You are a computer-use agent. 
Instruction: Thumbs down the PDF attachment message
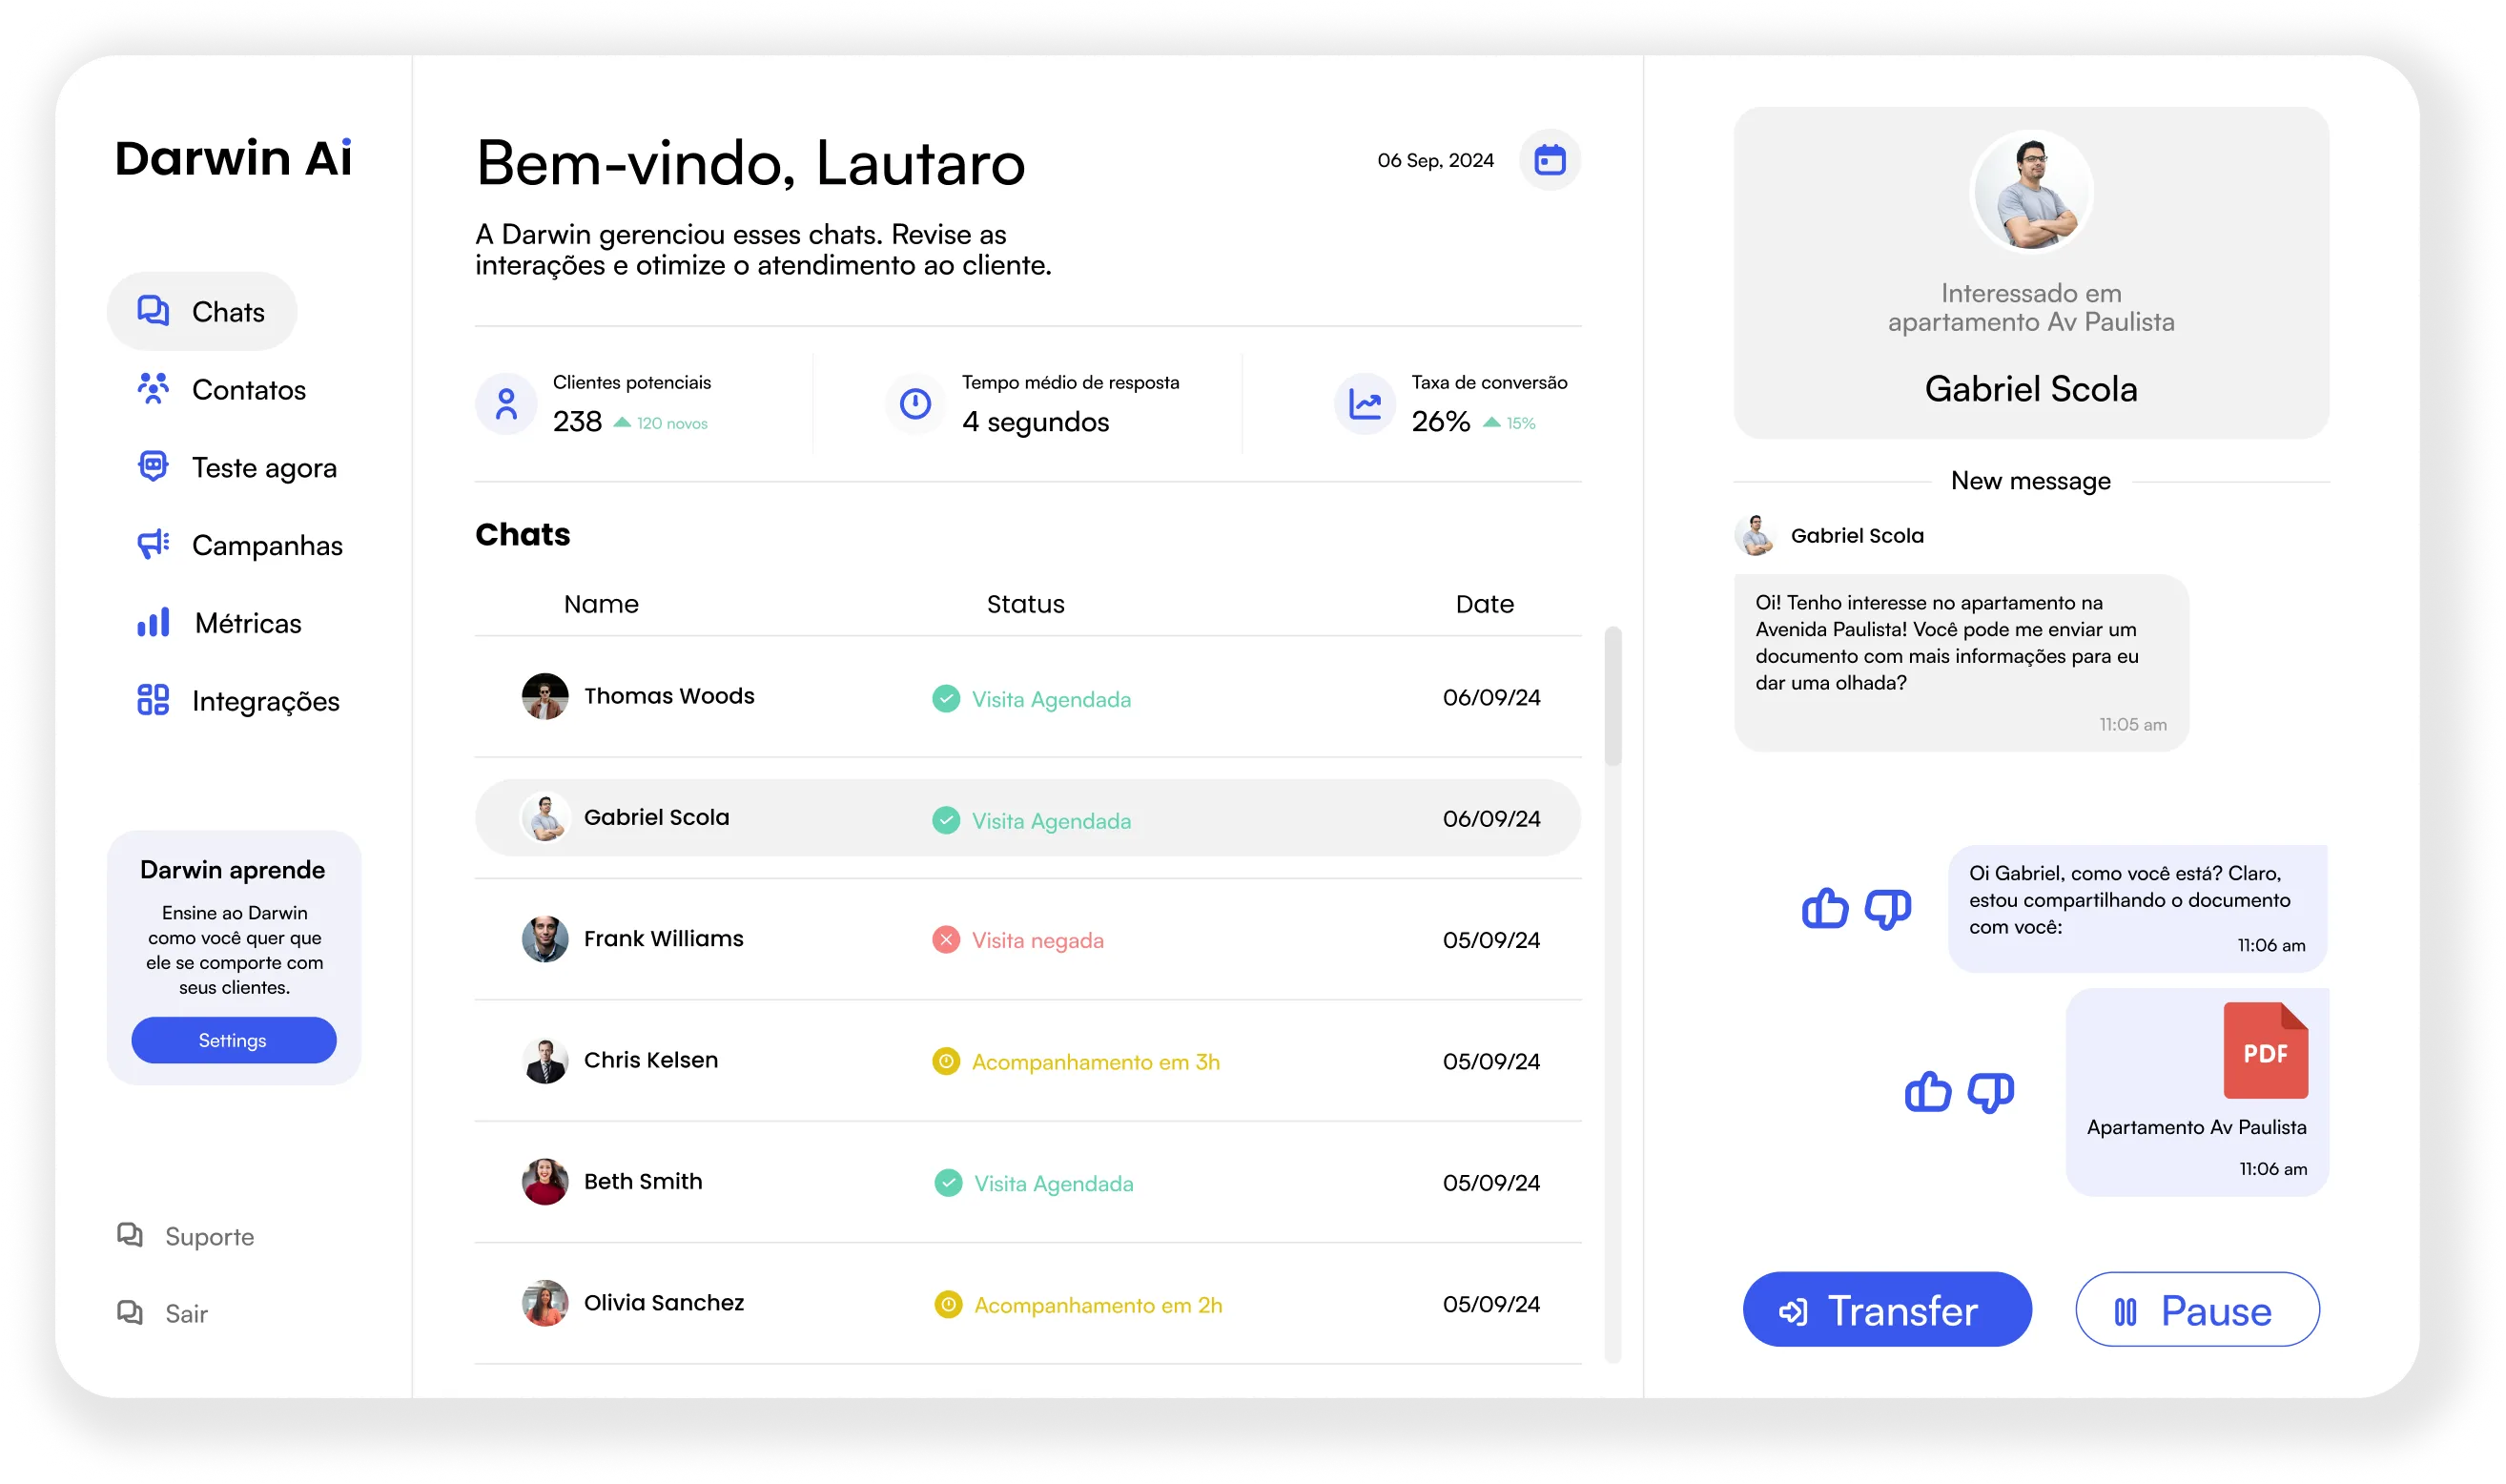tap(1990, 1092)
